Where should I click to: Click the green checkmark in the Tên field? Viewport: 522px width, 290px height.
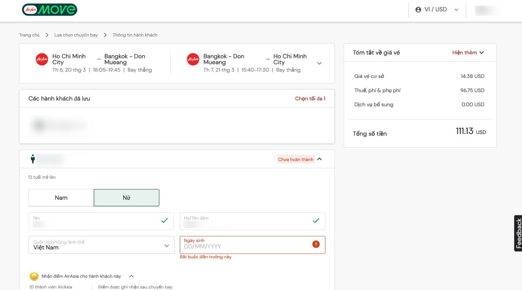(164, 221)
